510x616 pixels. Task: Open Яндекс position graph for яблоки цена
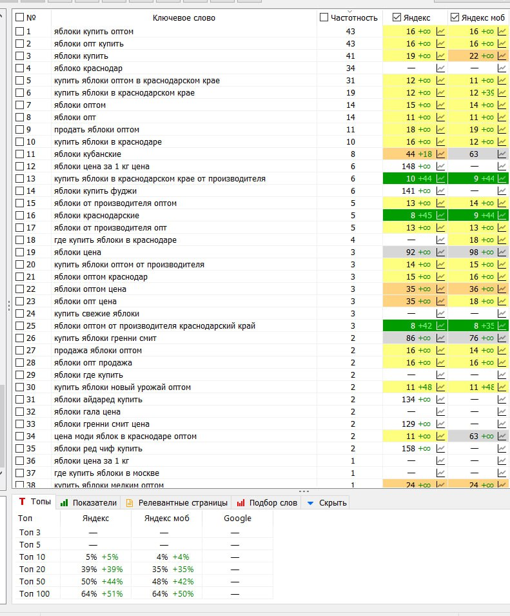coord(441,252)
